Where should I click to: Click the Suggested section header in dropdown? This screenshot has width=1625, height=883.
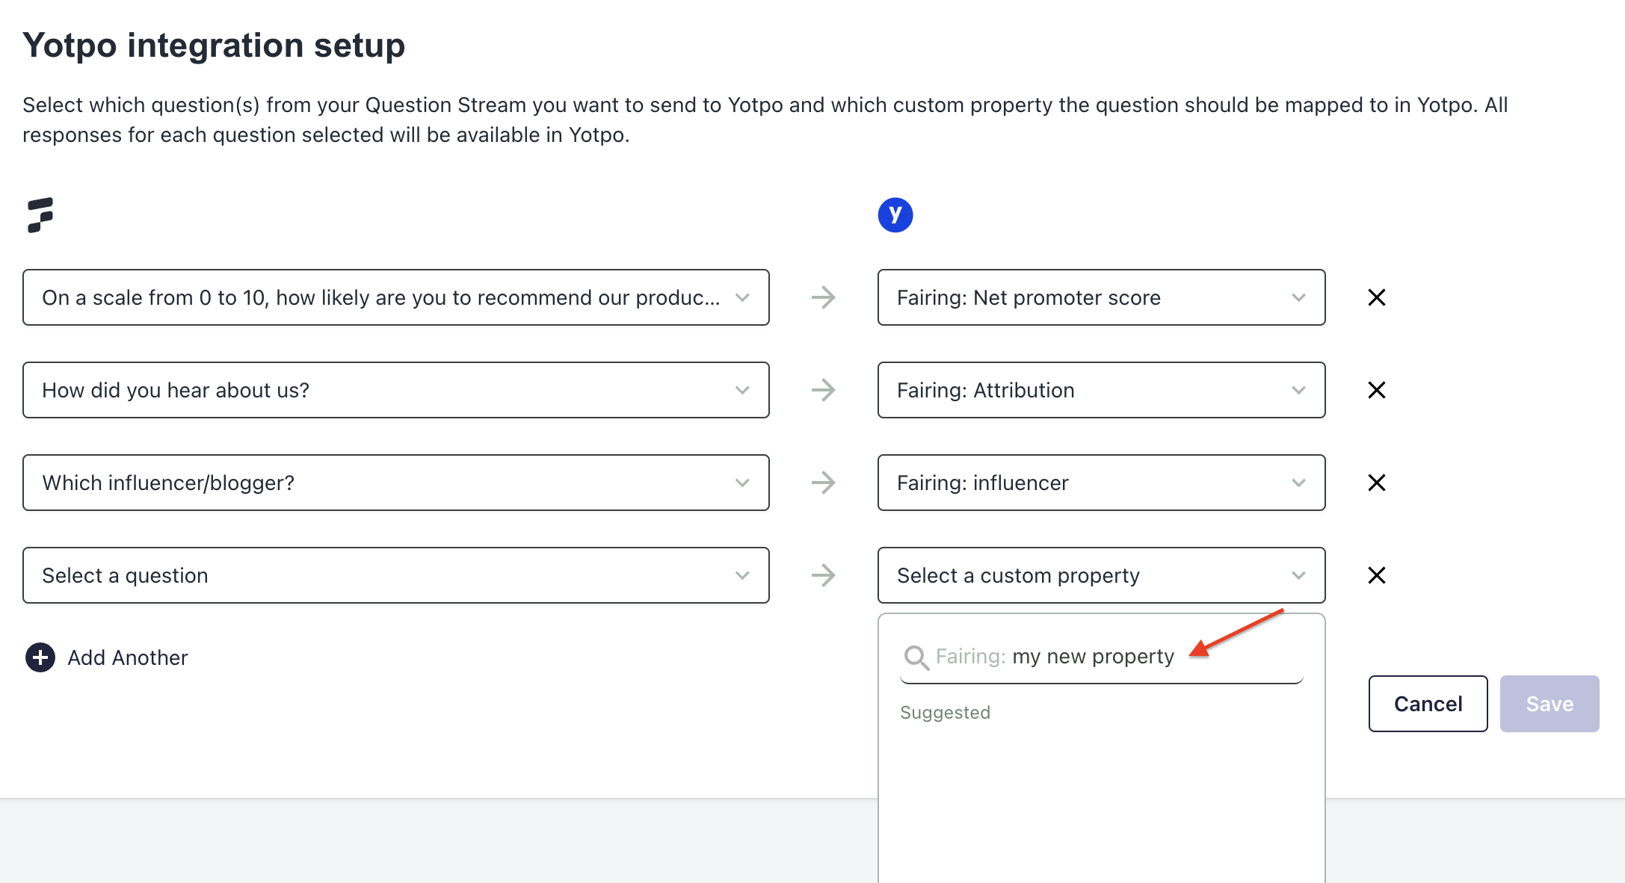point(946,712)
